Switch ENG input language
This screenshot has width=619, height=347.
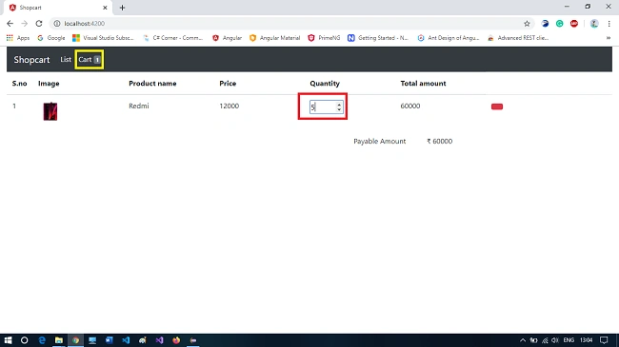click(569, 340)
